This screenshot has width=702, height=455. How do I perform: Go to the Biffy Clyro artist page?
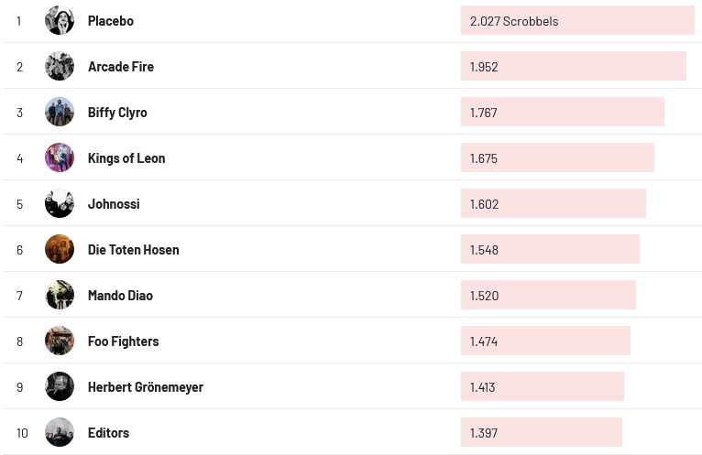click(117, 112)
